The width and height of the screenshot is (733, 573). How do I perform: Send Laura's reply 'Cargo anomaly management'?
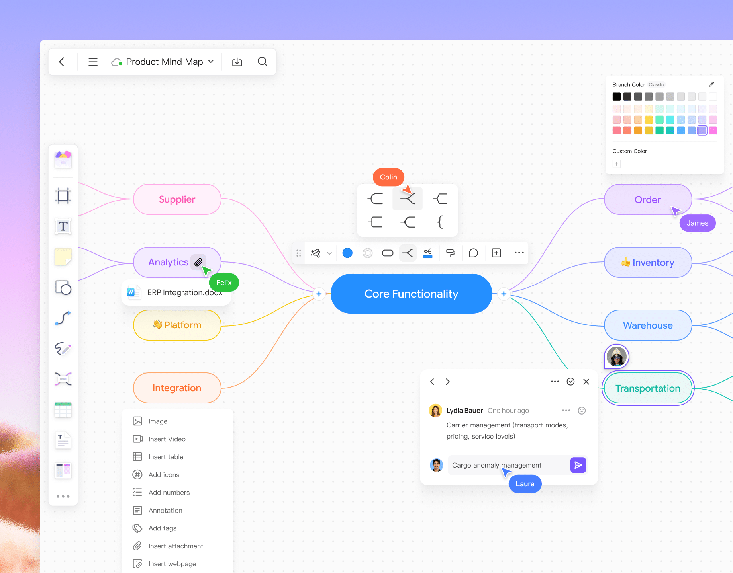tap(578, 465)
